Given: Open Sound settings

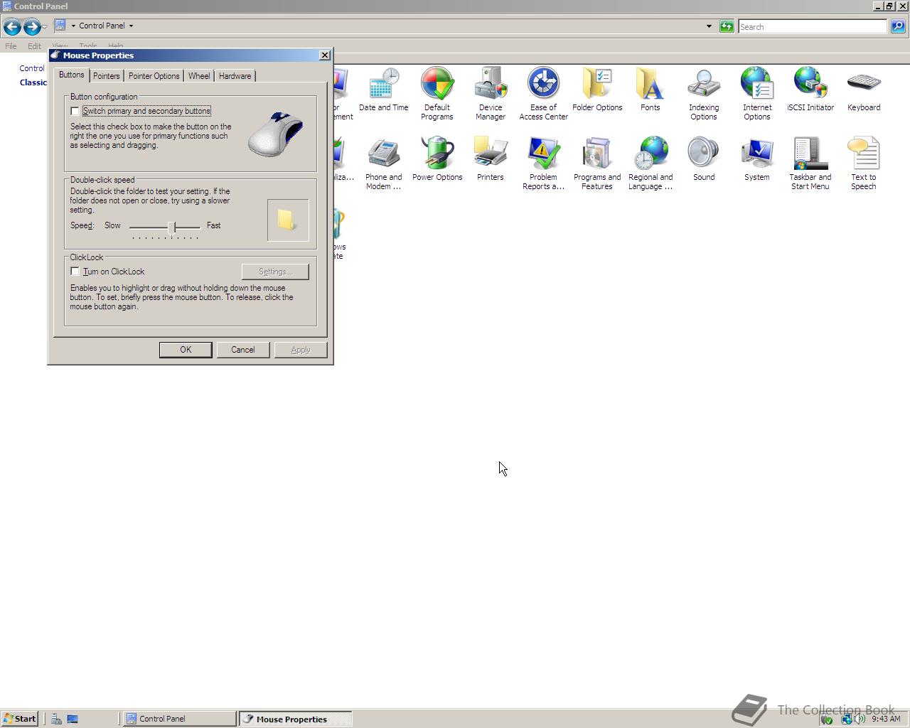Looking at the screenshot, I should pos(704,159).
